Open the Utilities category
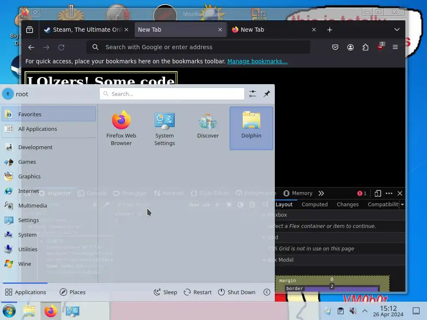 (49, 249)
